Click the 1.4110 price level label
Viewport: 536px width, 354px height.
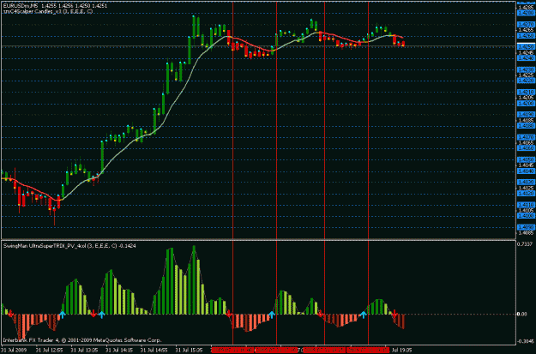click(x=526, y=205)
